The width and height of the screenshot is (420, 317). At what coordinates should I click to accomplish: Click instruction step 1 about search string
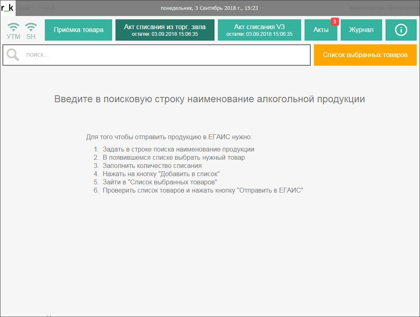(178, 149)
